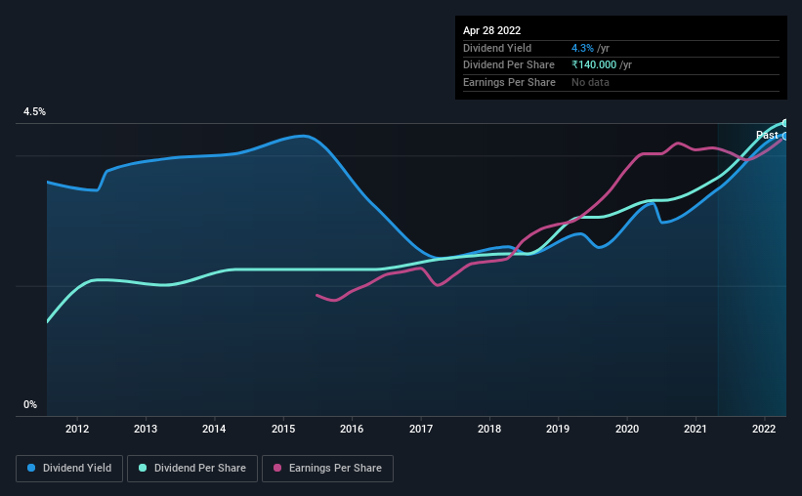Image resolution: width=802 pixels, height=496 pixels.
Task: Toggle the Dividend Yield legend button
Action: (x=69, y=469)
